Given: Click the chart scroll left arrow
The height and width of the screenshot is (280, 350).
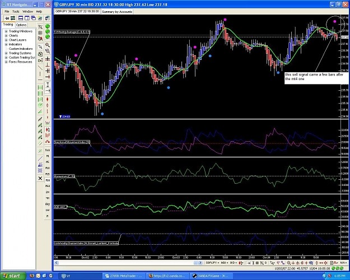Looking at the screenshot, I should [x=56, y=263].
